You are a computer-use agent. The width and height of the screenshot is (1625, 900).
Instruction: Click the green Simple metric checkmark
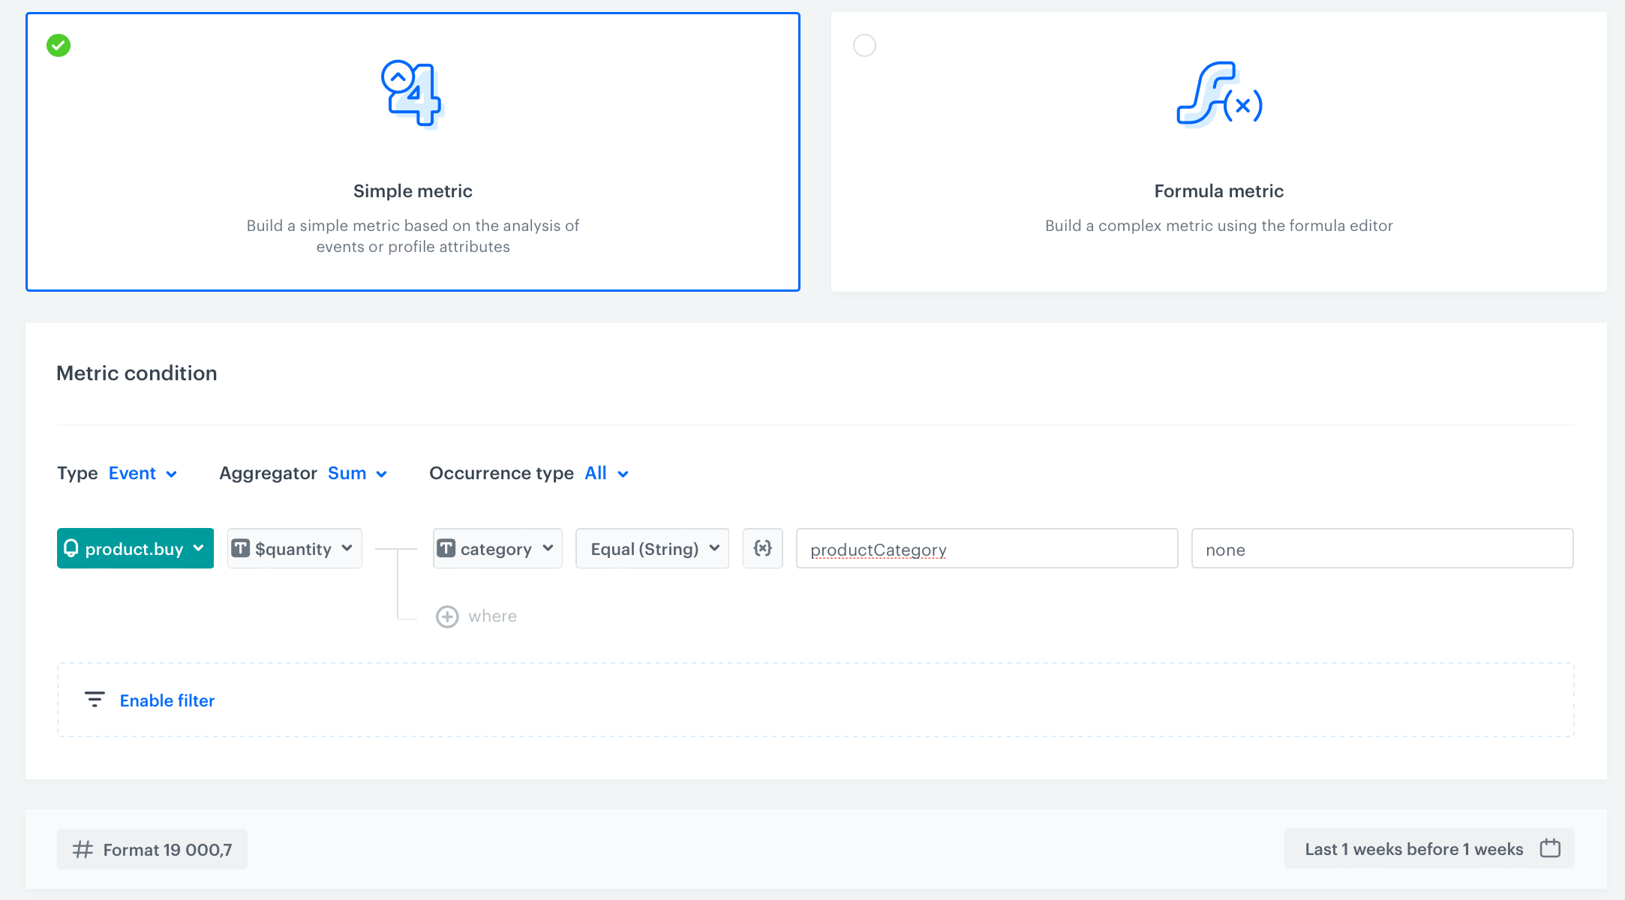pos(59,46)
